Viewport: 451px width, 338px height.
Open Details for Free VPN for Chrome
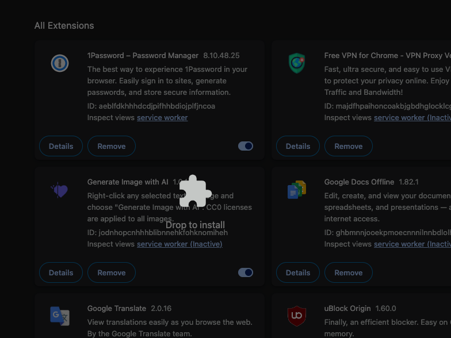coord(298,146)
